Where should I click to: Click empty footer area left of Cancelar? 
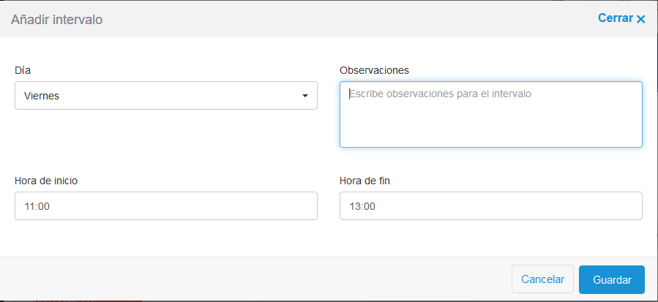pyautogui.click(x=256, y=279)
